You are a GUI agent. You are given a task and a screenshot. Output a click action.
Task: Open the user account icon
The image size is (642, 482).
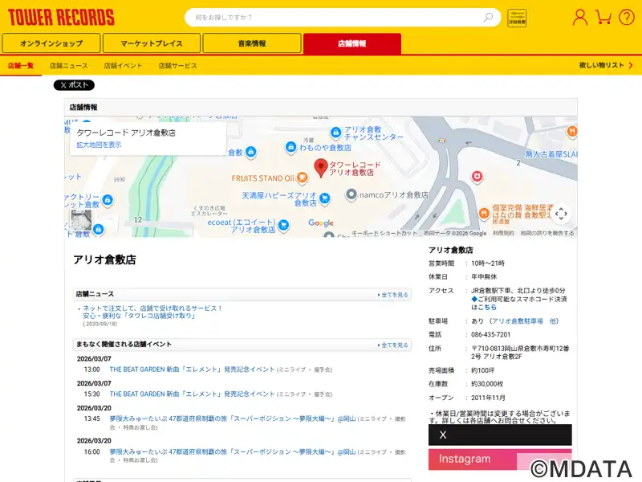pos(579,17)
